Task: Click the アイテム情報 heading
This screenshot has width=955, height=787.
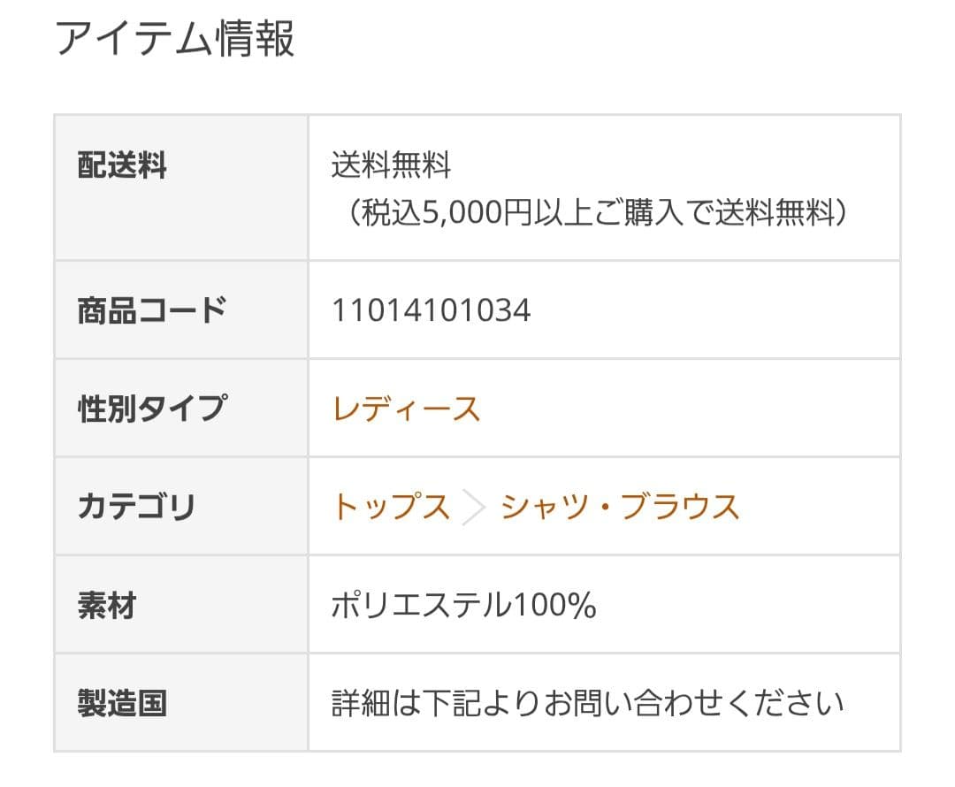Action: coord(175,39)
